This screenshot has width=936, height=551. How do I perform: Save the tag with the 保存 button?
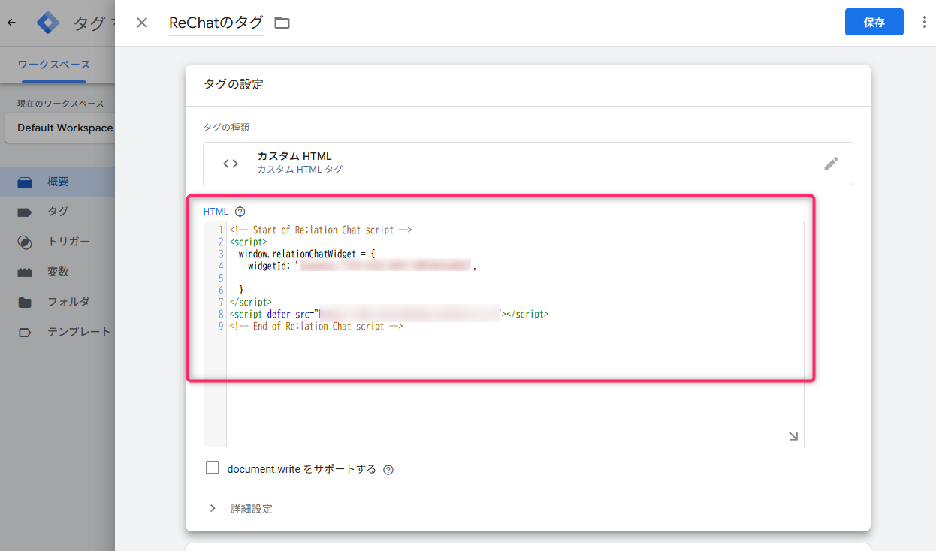pyautogui.click(x=874, y=23)
